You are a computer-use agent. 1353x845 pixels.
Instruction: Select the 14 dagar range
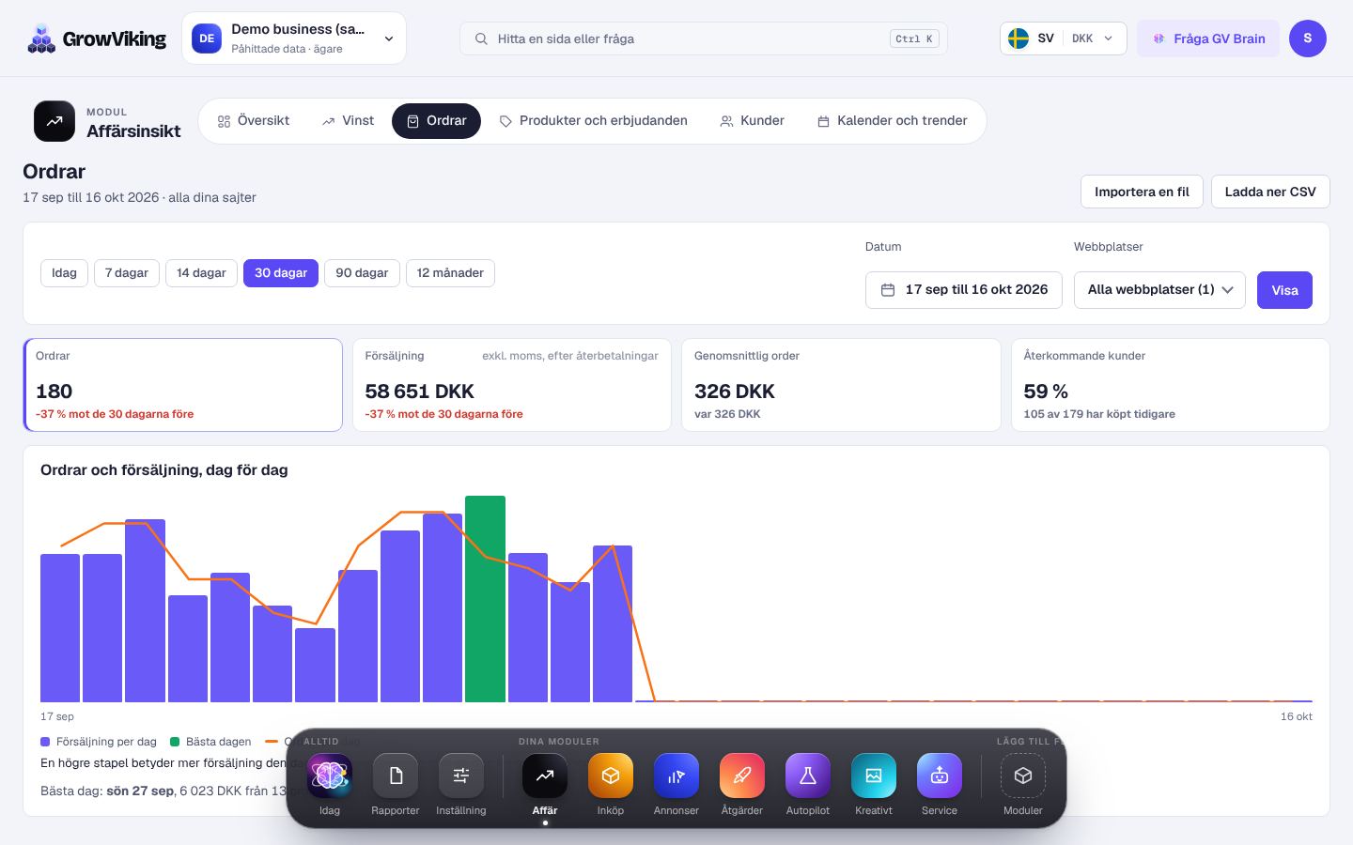(201, 273)
